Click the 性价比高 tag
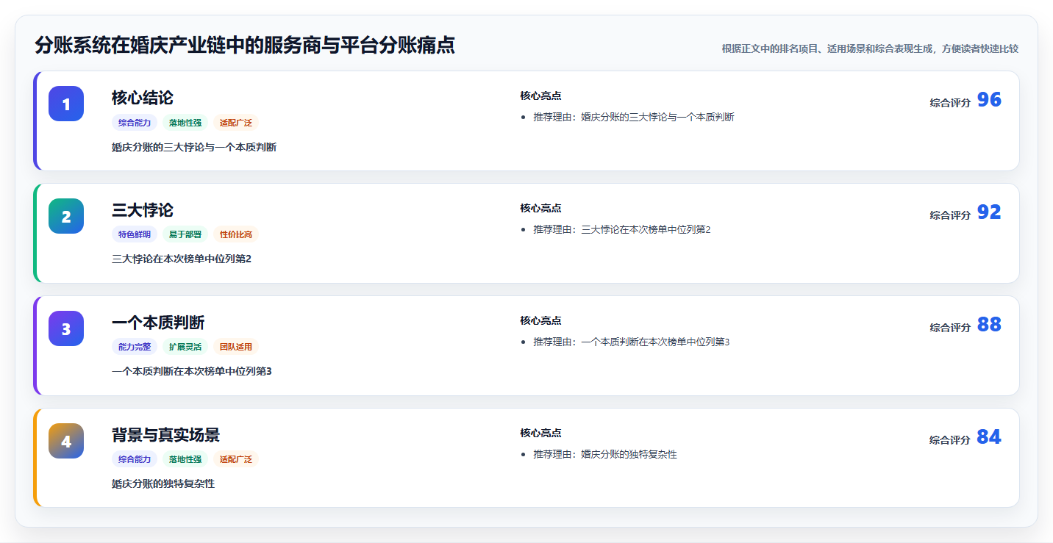The width and height of the screenshot is (1053, 543). coord(236,234)
